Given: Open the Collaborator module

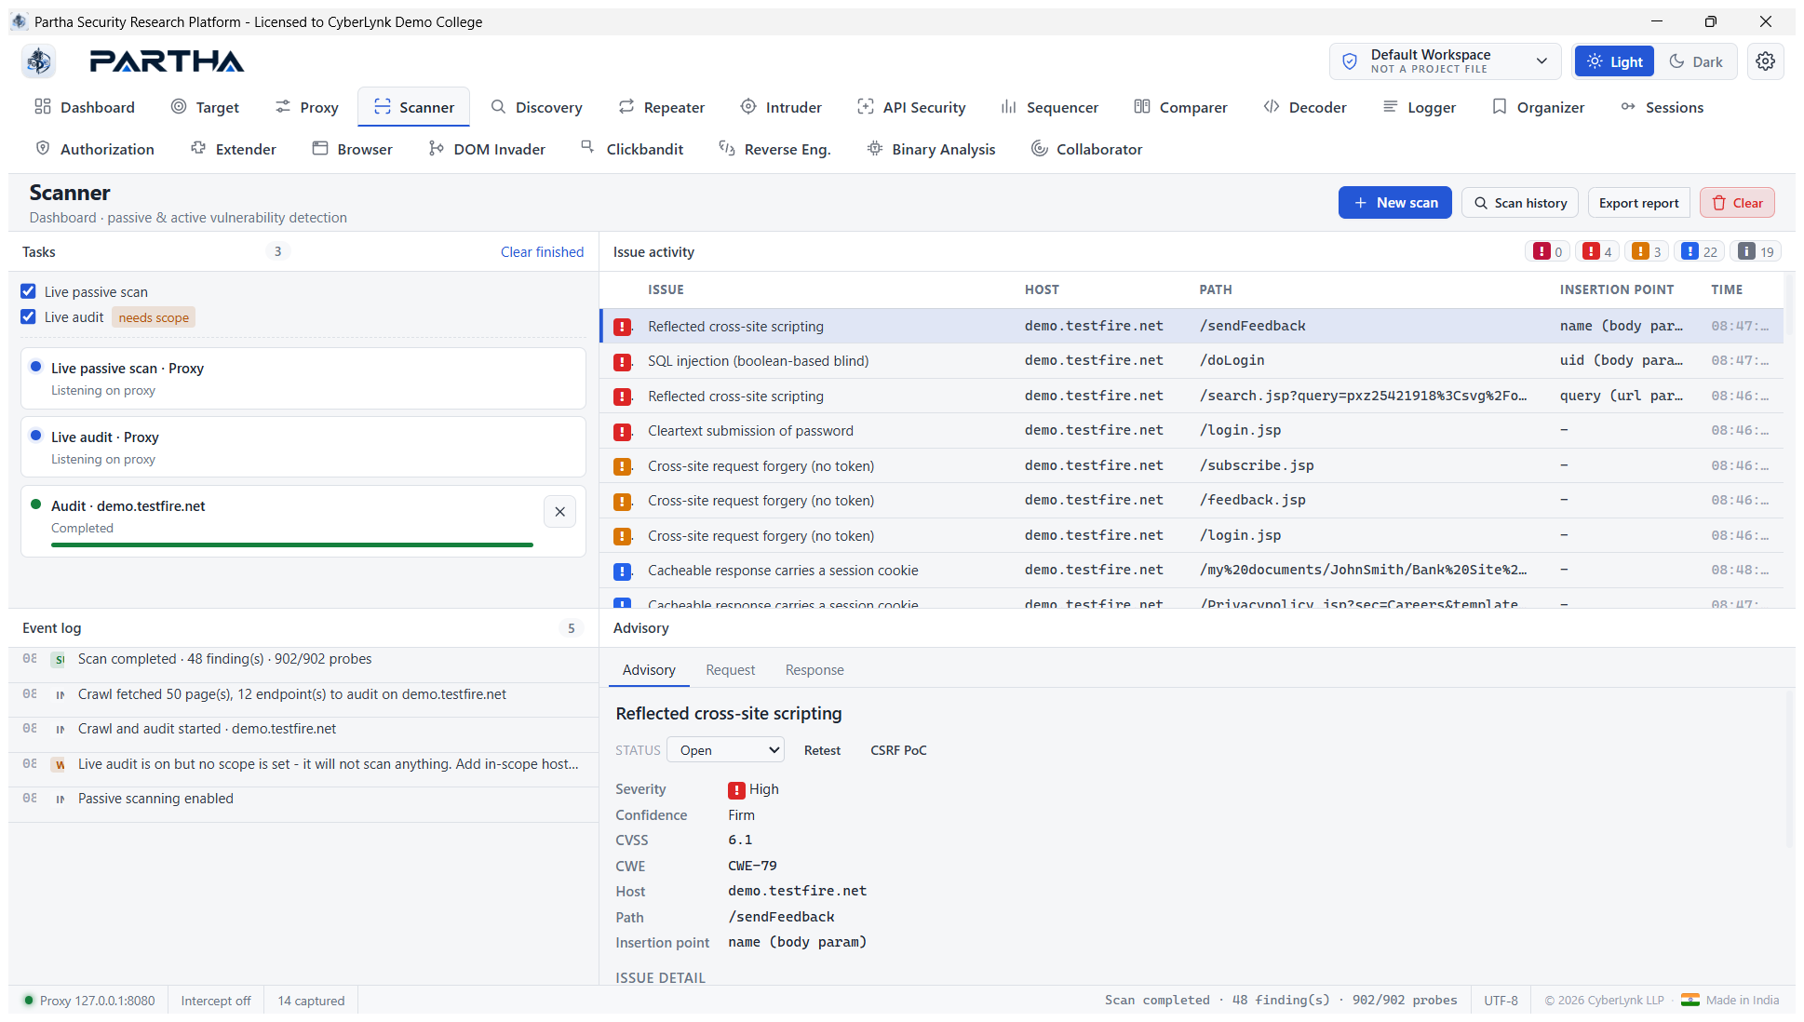Looking at the screenshot, I should pyautogui.click(x=1086, y=149).
